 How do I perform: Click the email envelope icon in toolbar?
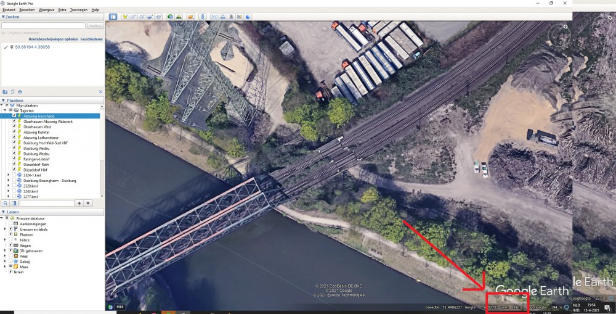[214, 17]
